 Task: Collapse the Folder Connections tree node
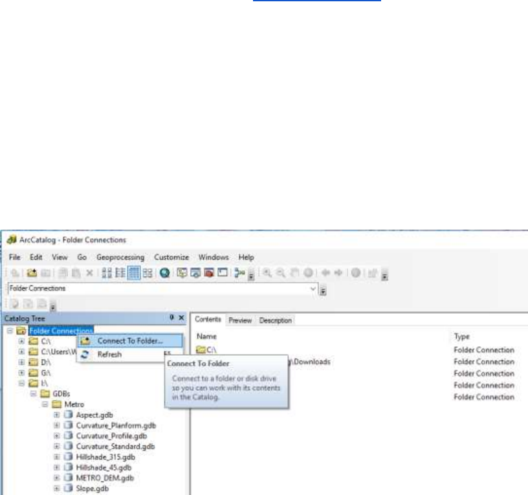10,331
